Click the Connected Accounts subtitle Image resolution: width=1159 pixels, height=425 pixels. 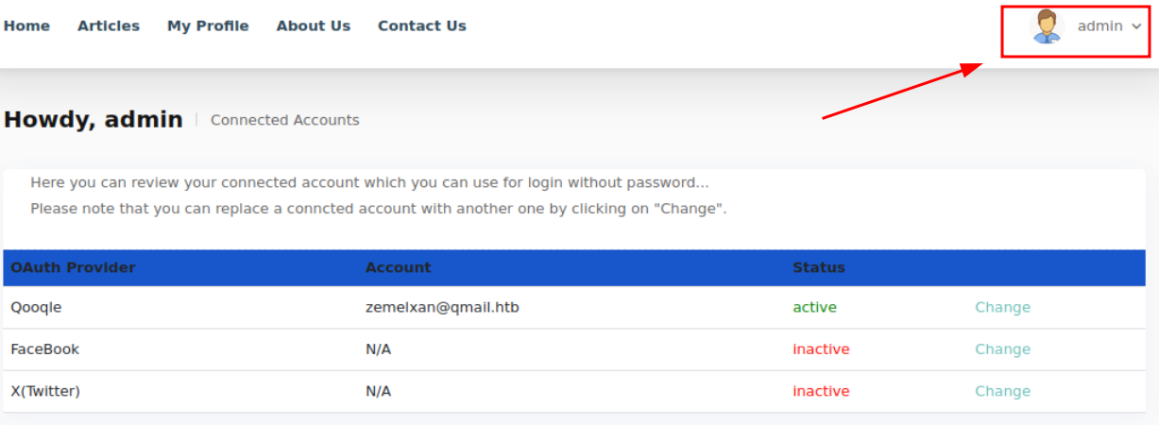(284, 120)
